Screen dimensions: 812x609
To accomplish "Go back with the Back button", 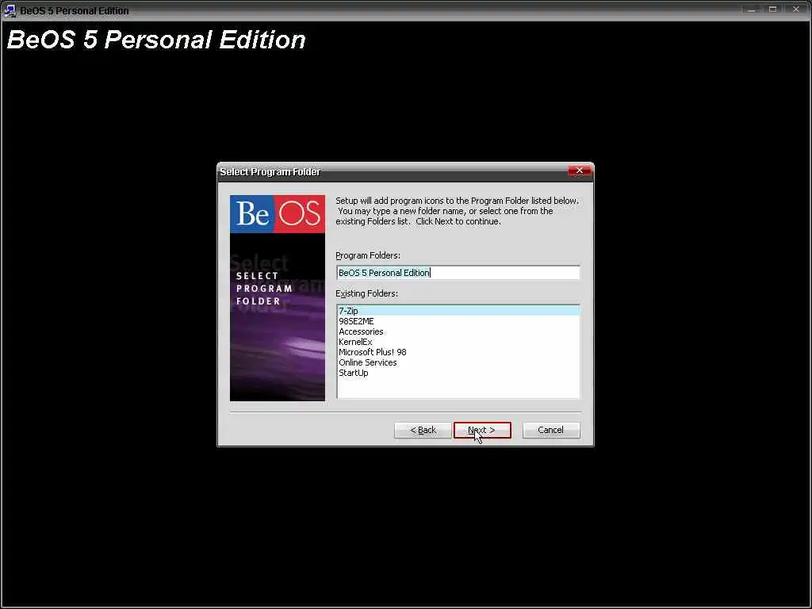I will [423, 430].
